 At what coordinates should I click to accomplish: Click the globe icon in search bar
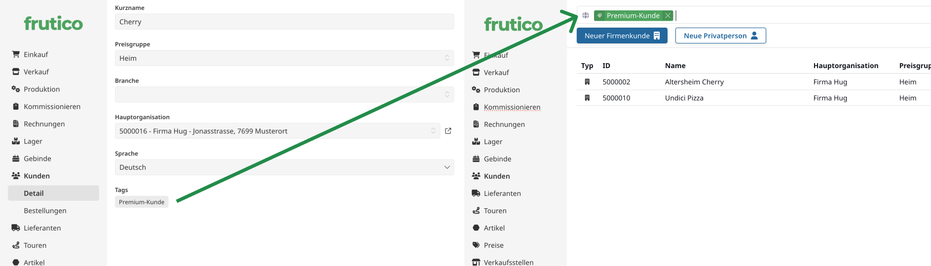tap(586, 15)
